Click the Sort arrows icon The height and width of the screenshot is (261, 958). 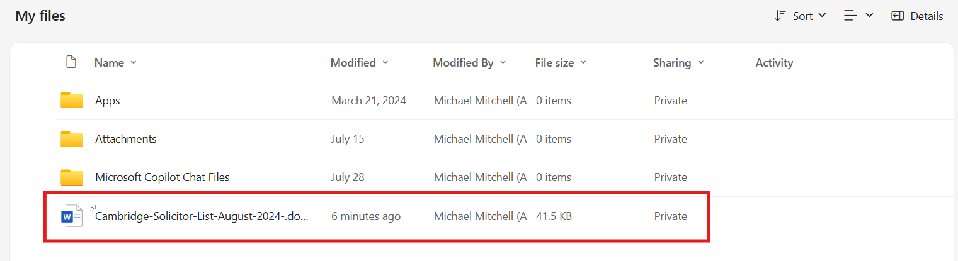[x=780, y=16]
